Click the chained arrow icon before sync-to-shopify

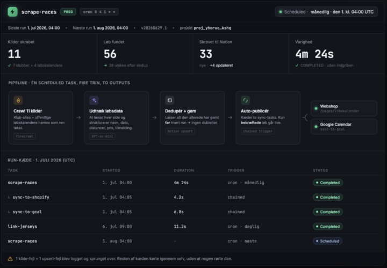coord(9,197)
